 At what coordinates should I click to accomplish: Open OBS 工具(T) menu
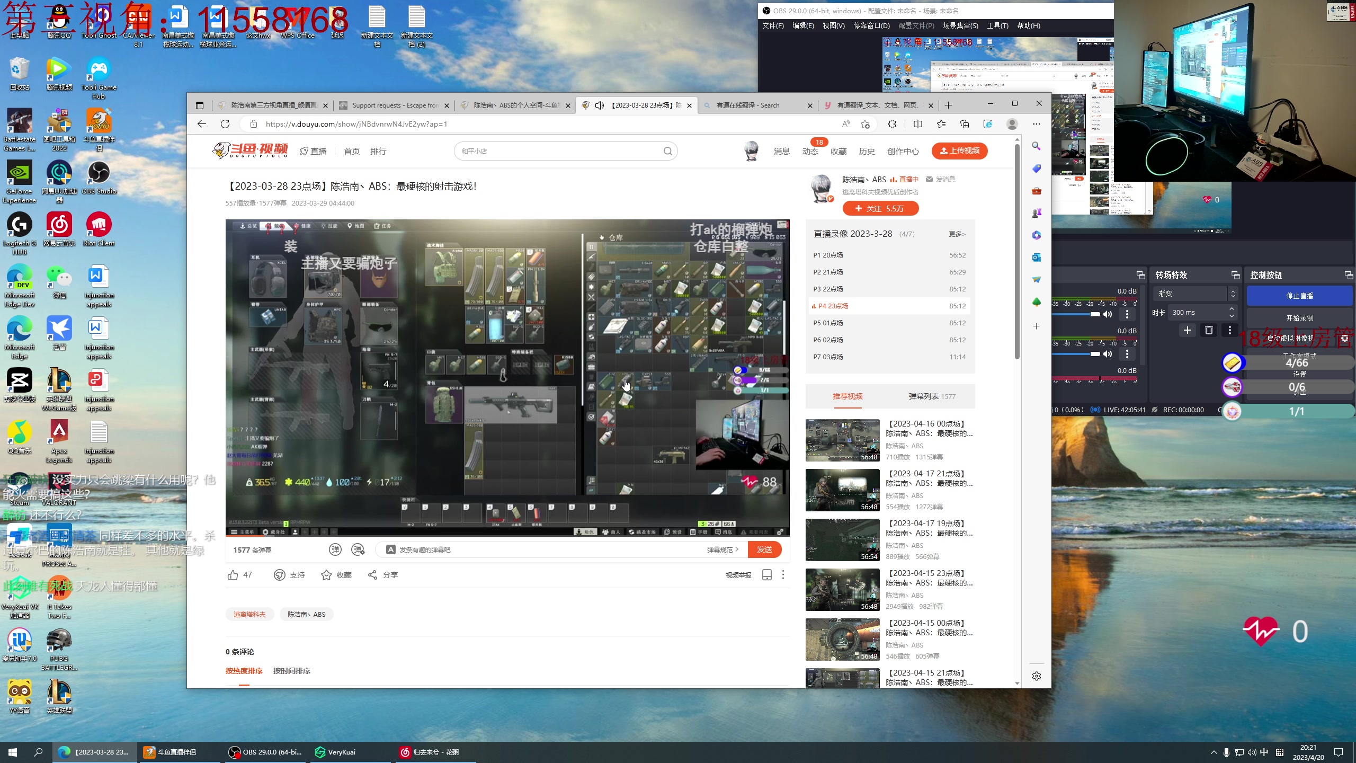[x=997, y=25]
